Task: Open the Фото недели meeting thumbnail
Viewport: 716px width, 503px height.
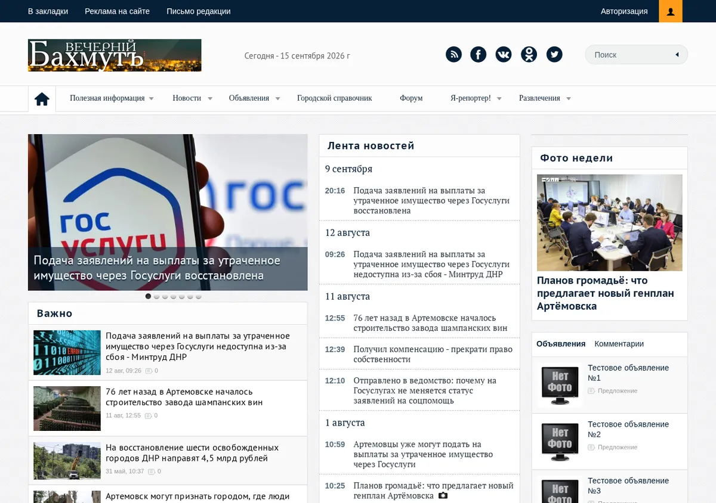Action: point(609,222)
